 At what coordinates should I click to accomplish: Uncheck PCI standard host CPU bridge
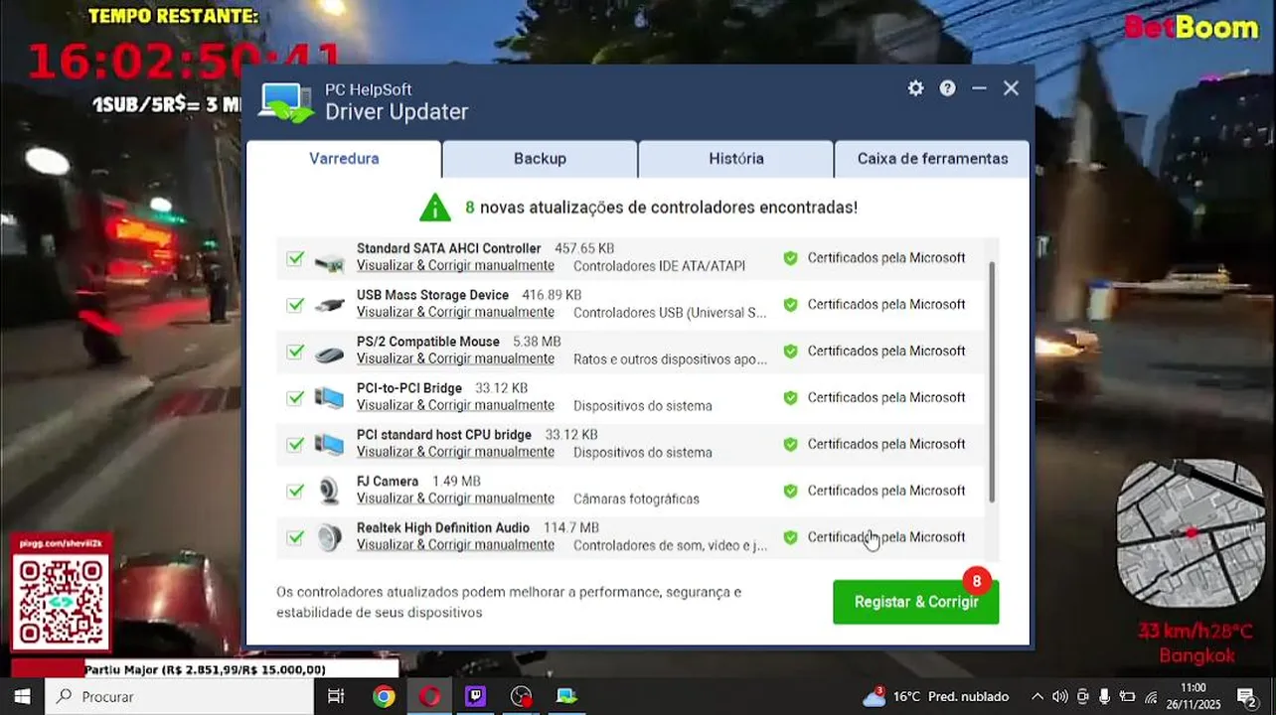[295, 445]
